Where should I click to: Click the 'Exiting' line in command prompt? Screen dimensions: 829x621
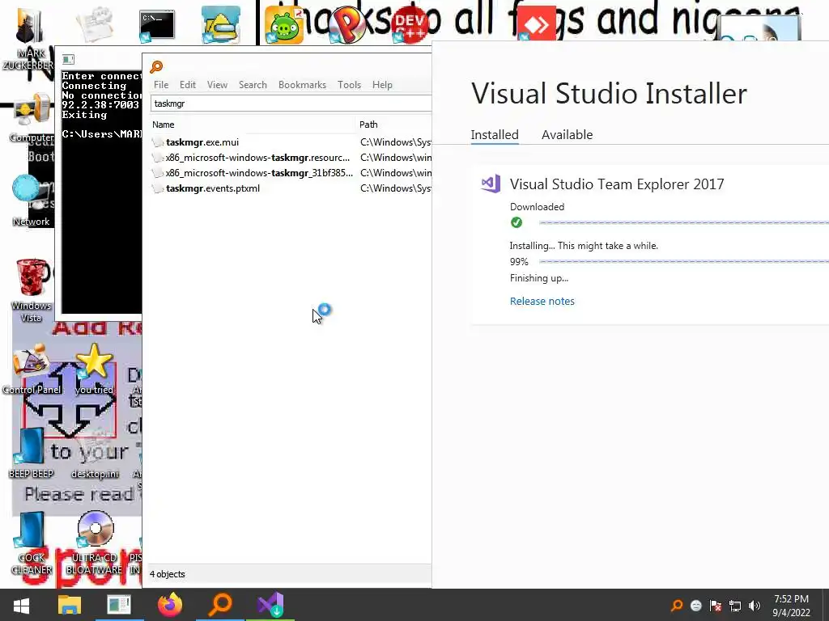tap(84, 115)
